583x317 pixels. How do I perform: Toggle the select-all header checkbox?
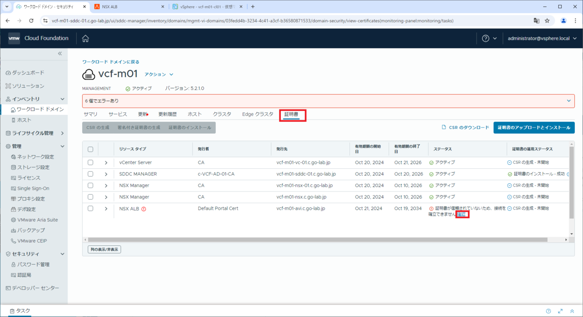tap(90, 149)
